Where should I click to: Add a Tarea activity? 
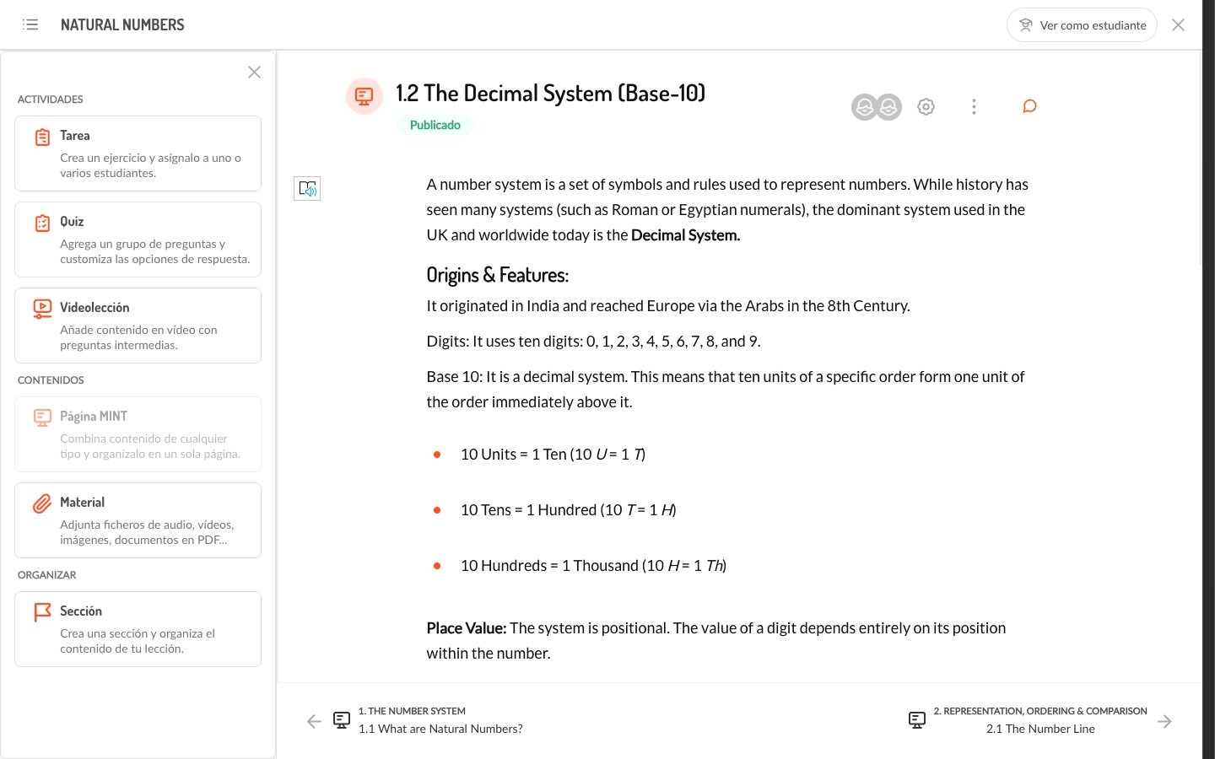pyautogui.click(x=138, y=153)
